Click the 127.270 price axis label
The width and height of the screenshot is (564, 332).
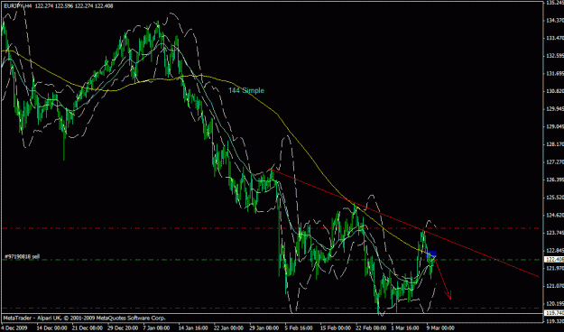click(554, 162)
